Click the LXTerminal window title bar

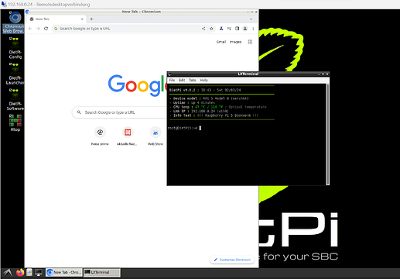click(x=248, y=74)
